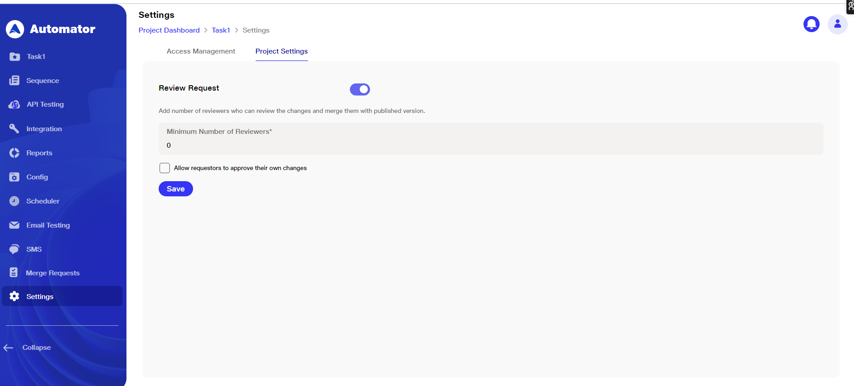Click the Settings breadcrumb text
Screen dimensions: 854x386
point(256,30)
